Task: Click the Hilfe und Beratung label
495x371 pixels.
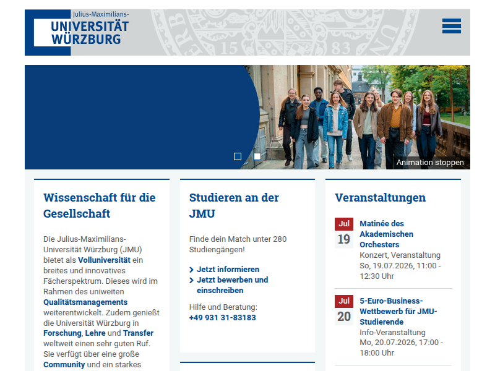Action: [223, 307]
